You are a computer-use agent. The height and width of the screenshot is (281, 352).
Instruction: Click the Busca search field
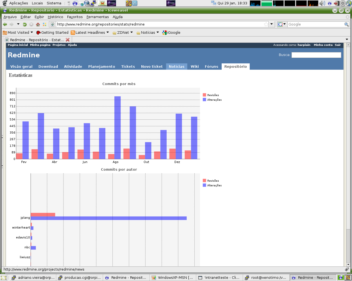coord(316,55)
